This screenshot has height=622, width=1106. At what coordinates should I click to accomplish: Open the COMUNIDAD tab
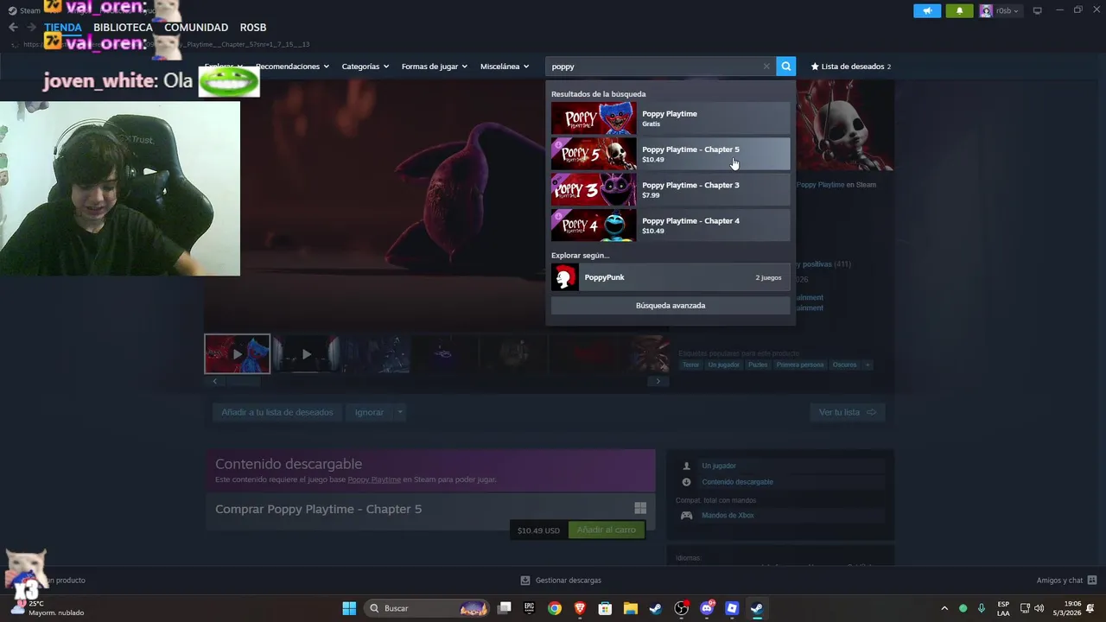tap(196, 27)
